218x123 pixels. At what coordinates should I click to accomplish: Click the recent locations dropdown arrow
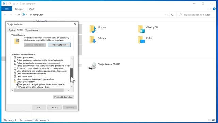point(15,15)
